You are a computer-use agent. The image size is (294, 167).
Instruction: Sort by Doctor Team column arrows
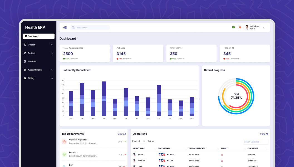tap(185, 149)
